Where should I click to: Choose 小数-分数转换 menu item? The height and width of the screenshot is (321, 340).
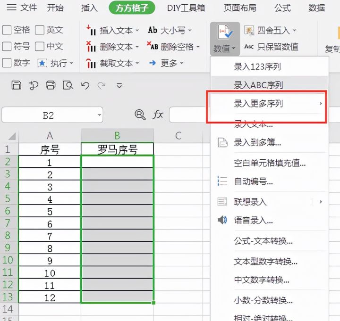[x=263, y=300]
